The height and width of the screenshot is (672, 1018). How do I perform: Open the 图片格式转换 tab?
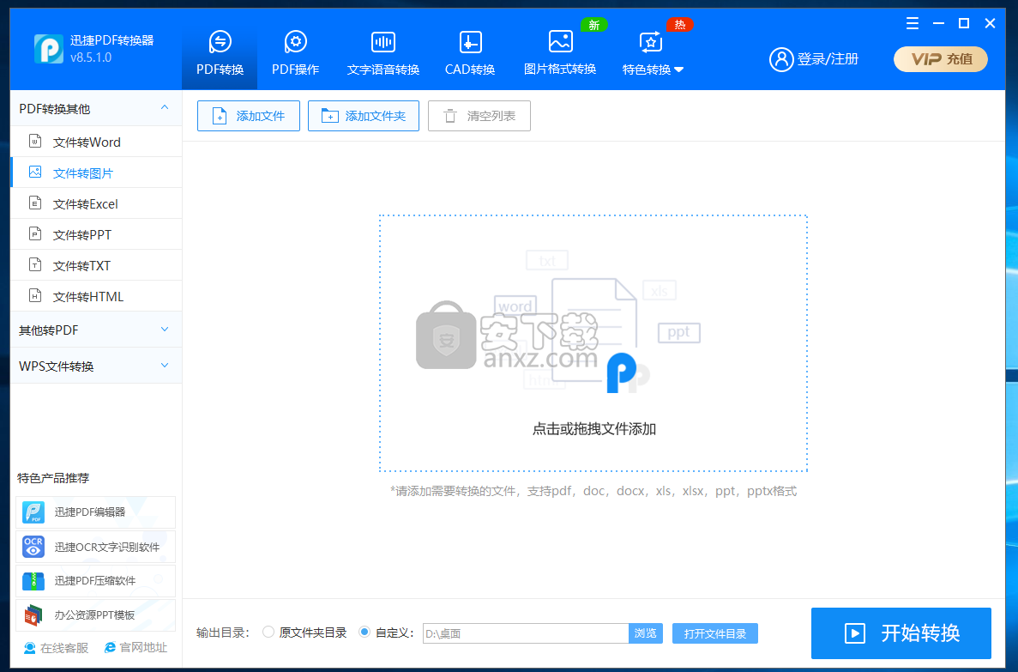coord(560,53)
